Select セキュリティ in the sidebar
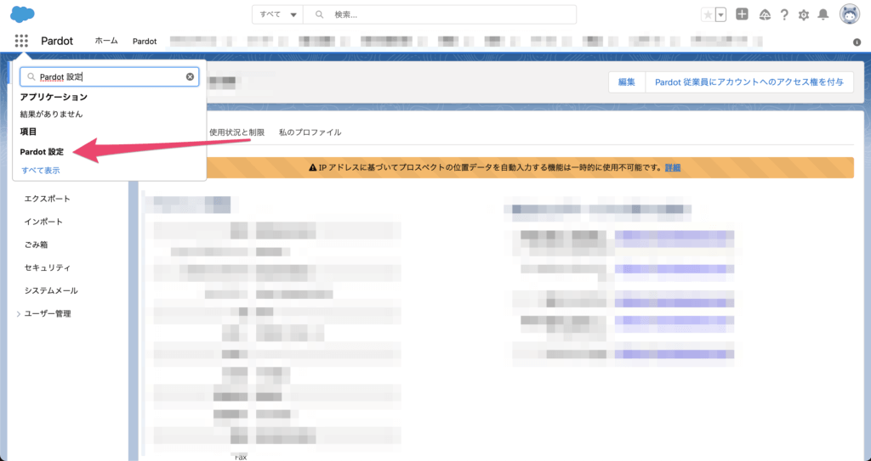 pyautogui.click(x=48, y=267)
